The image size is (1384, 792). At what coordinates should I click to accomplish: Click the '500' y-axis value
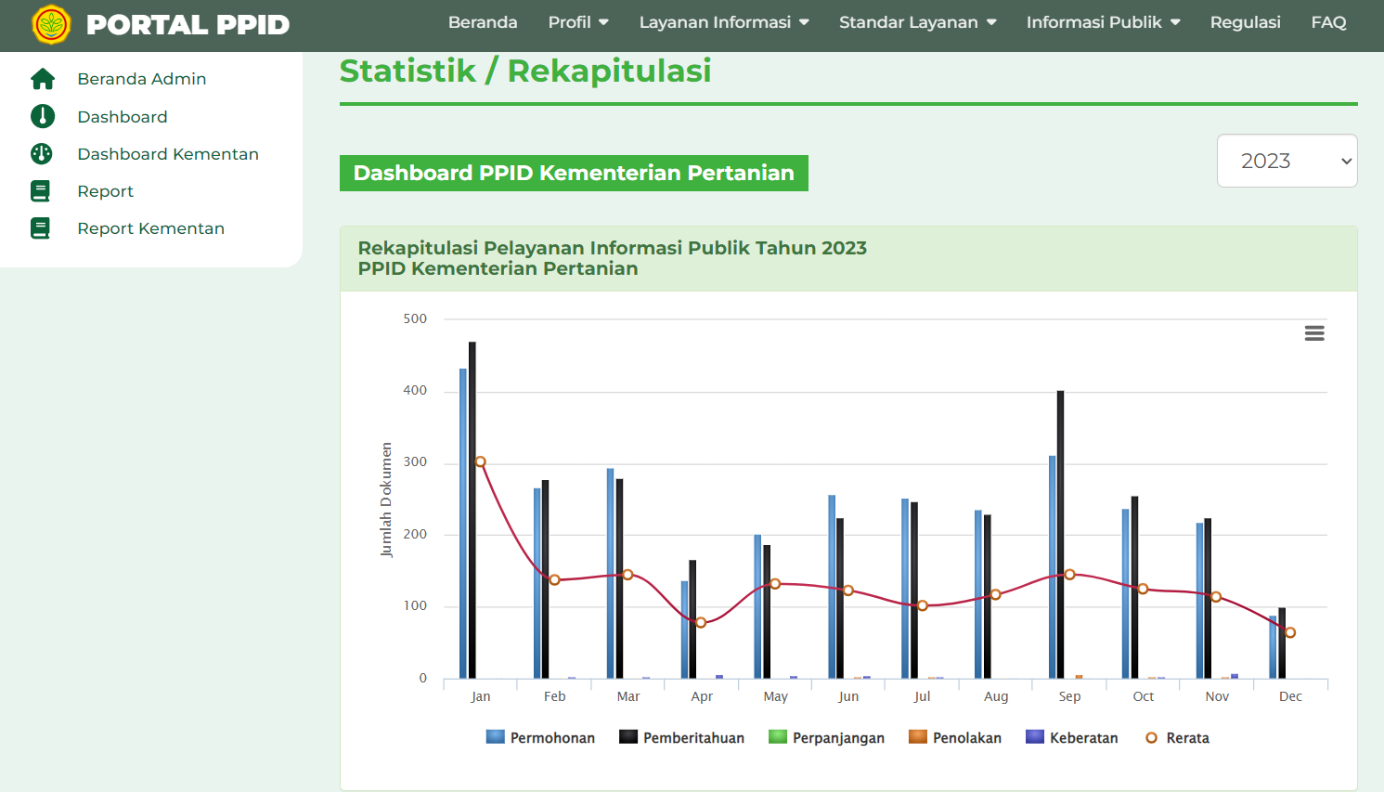tap(415, 318)
